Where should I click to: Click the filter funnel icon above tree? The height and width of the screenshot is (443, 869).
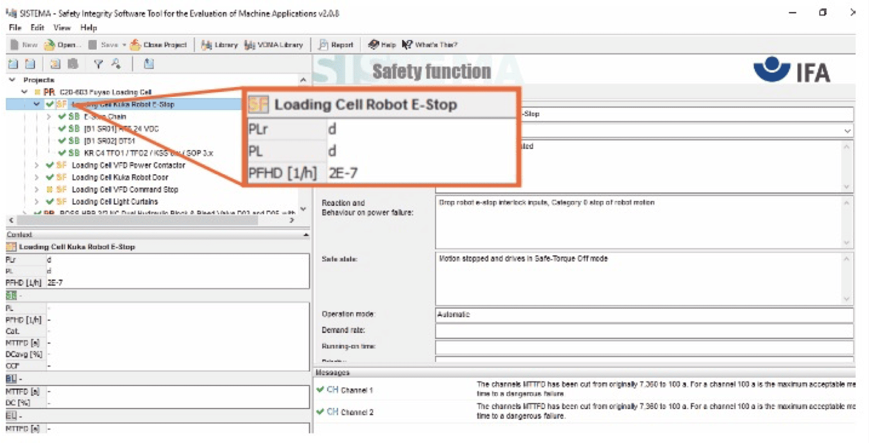click(98, 64)
